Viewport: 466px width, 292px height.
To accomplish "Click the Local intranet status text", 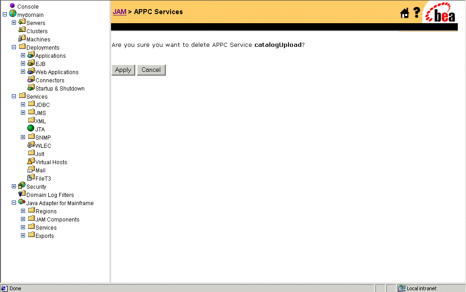I will click(421, 288).
